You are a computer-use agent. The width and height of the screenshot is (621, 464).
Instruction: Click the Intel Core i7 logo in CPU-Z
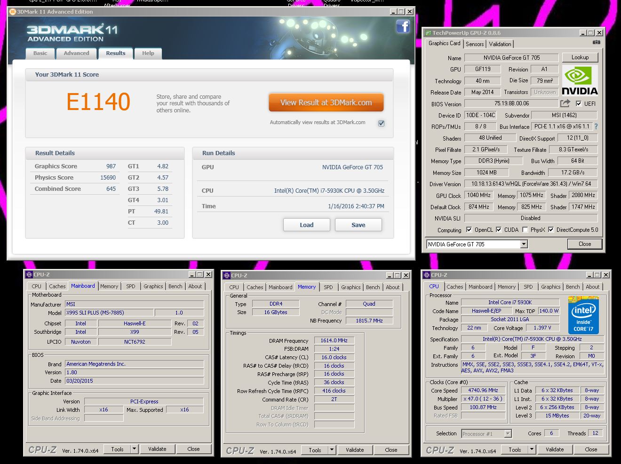click(x=583, y=315)
